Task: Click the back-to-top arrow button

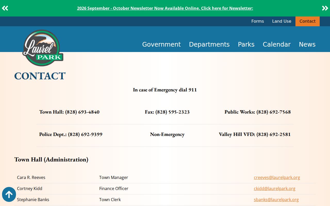Action: 9,194
